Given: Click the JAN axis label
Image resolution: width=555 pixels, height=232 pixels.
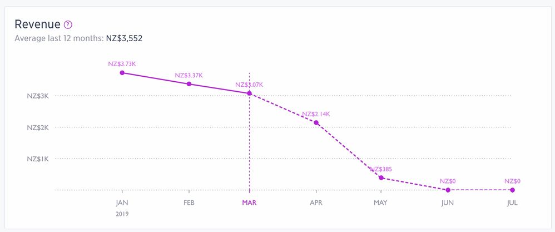Looking at the screenshot, I should click(x=122, y=203).
